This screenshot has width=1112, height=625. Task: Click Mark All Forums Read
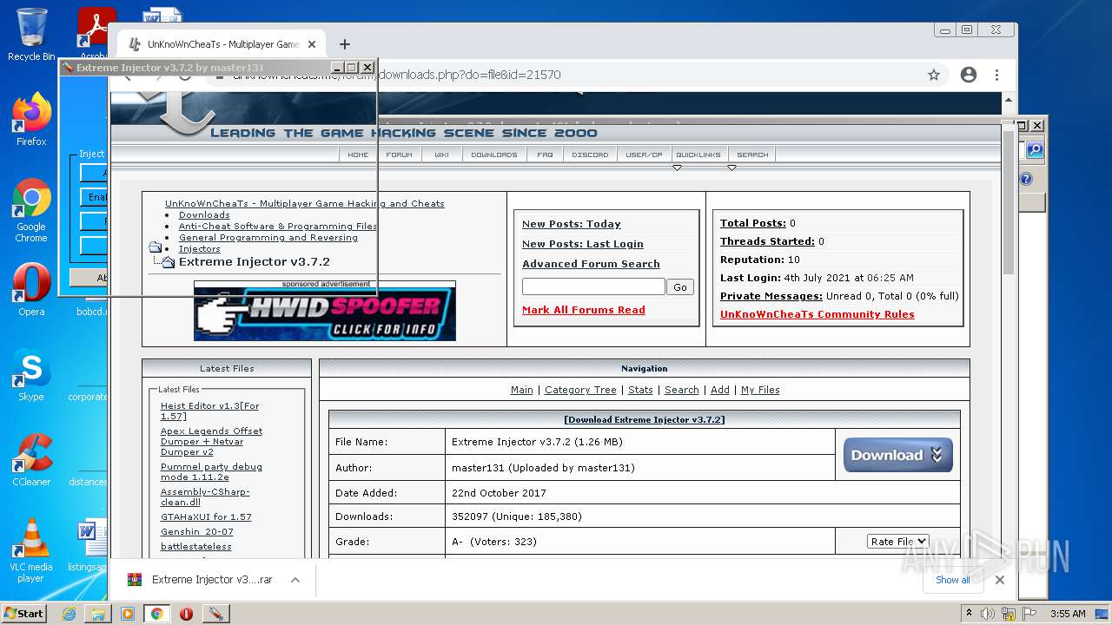(583, 310)
